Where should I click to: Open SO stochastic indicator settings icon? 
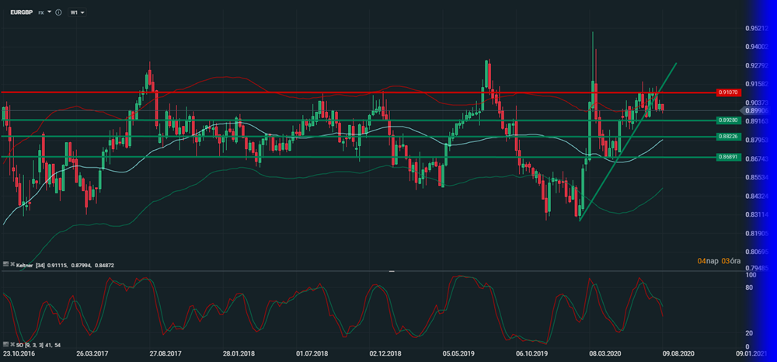click(5, 343)
